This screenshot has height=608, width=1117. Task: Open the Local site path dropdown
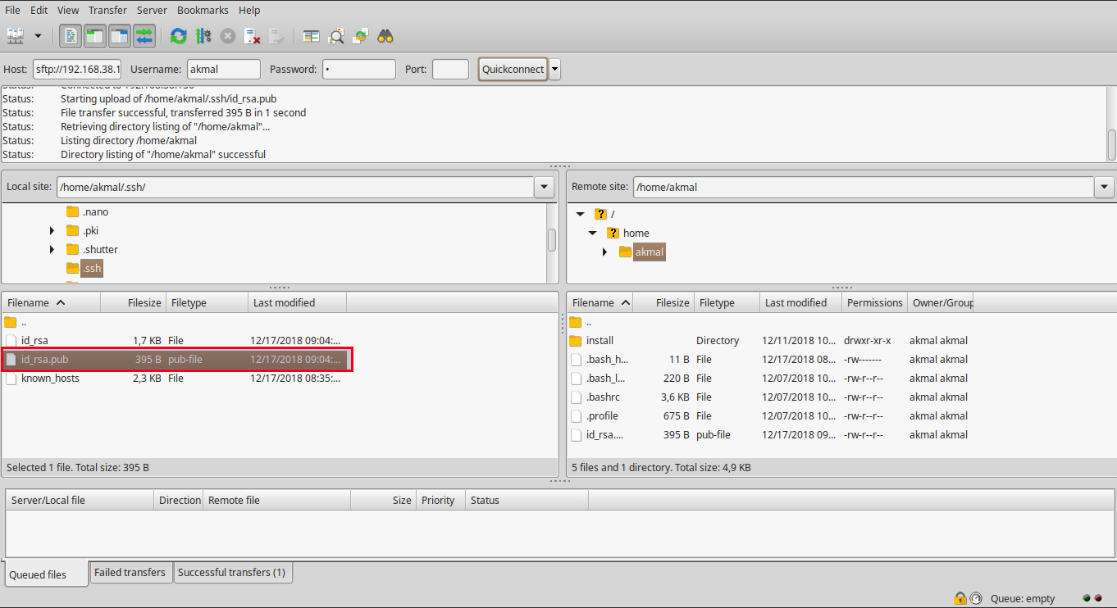point(544,187)
